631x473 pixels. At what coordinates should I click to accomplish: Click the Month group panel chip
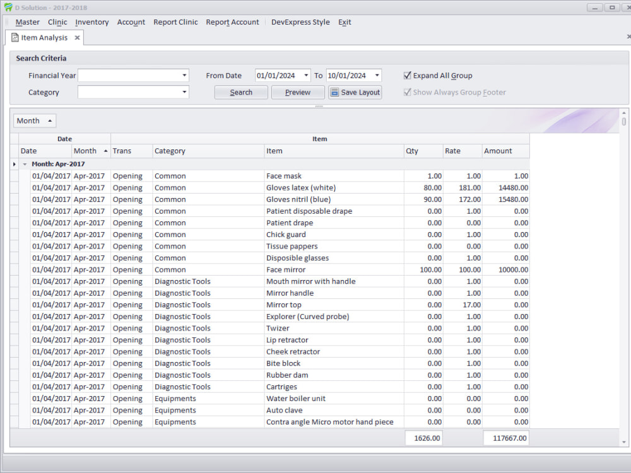(x=35, y=120)
